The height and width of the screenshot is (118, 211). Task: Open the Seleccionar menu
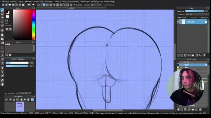[38, 2]
